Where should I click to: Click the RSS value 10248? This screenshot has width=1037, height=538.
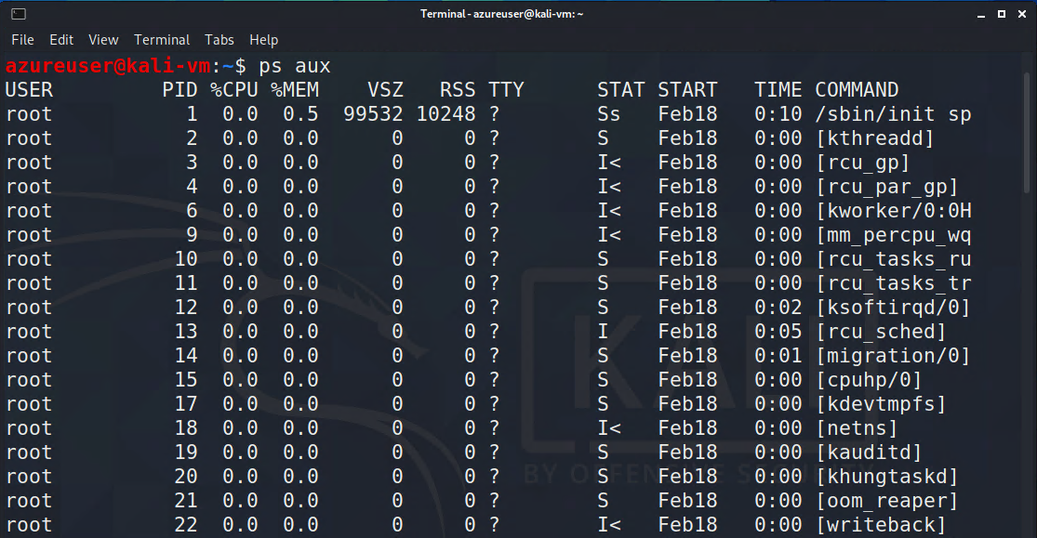click(x=445, y=114)
